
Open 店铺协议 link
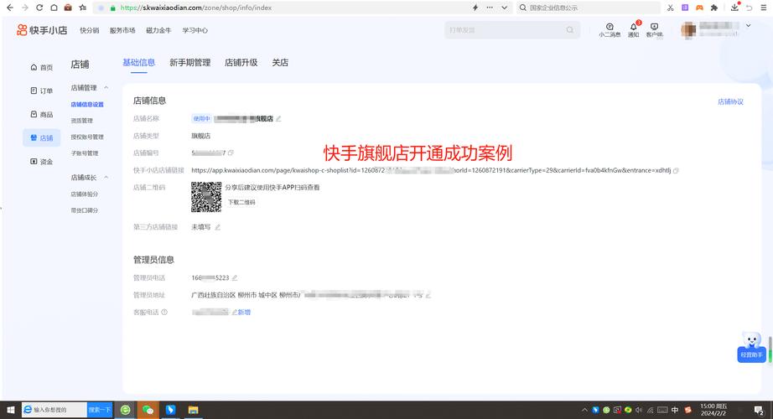click(x=730, y=101)
